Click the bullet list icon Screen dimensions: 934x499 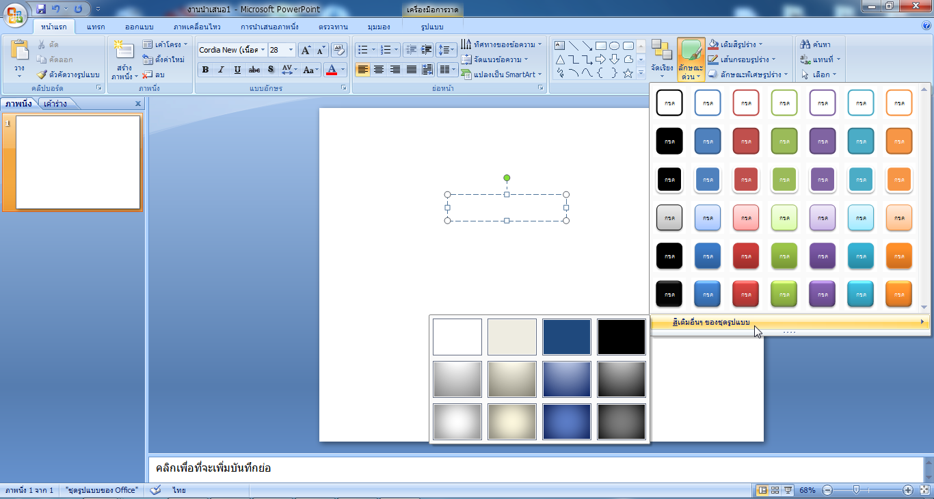click(362, 50)
